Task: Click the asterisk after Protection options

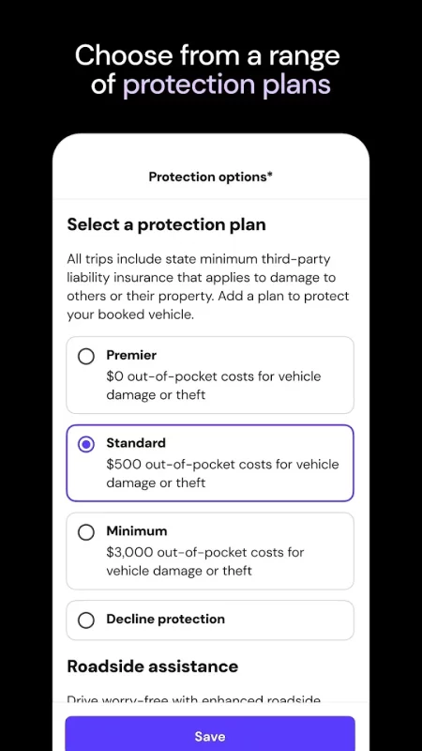Action: [x=270, y=175]
